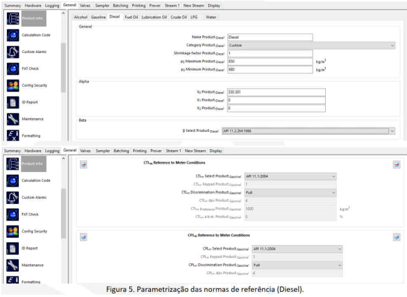Open Custom Alarms bell icon in the Diesel window
This screenshot has height=297, width=407.
[13, 52]
